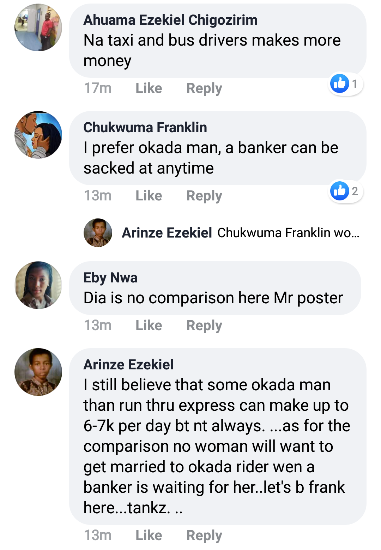Screen dimensions: 381x550
Task: Click Ahuama Ezekiel Chigozirim's profile picture
Action: pos(38,28)
